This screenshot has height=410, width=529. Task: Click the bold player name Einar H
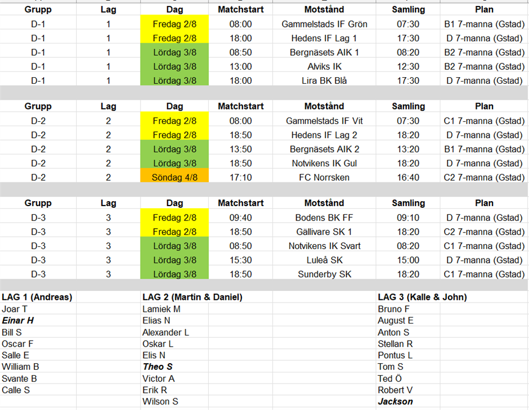tap(18, 321)
